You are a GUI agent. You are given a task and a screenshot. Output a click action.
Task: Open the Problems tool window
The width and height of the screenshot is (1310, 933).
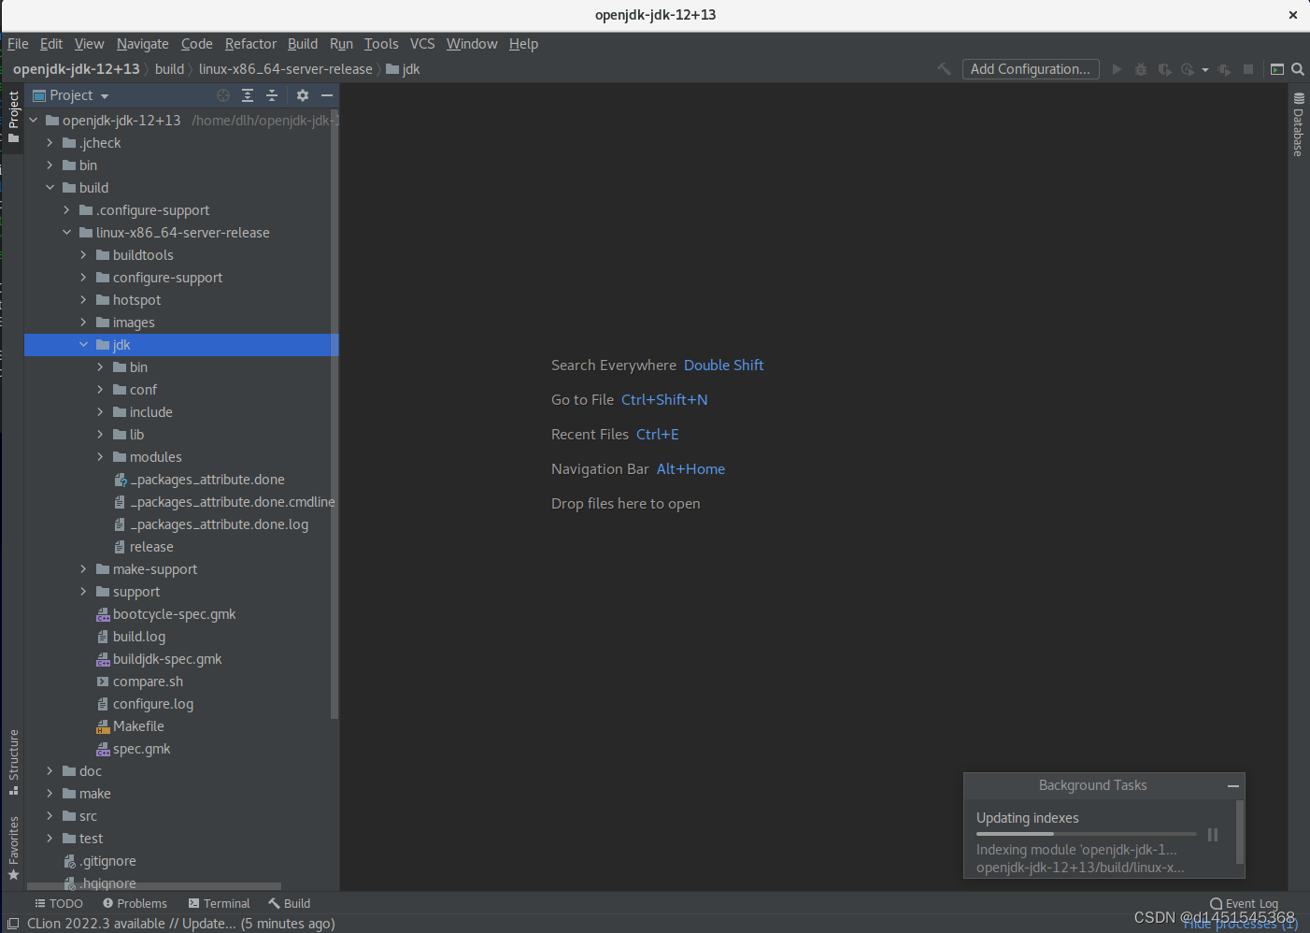tap(135, 903)
